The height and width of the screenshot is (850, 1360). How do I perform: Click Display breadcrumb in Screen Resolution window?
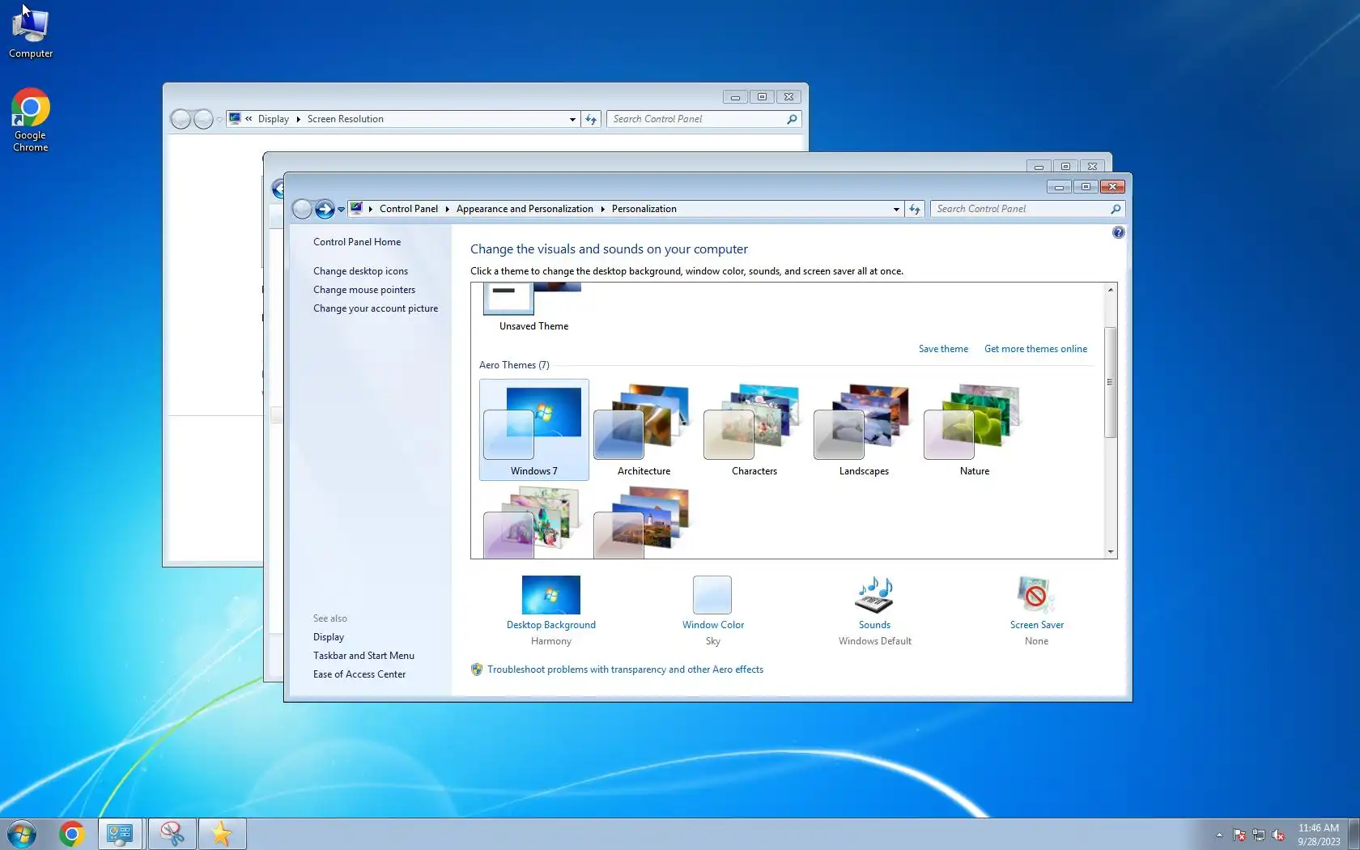point(274,119)
